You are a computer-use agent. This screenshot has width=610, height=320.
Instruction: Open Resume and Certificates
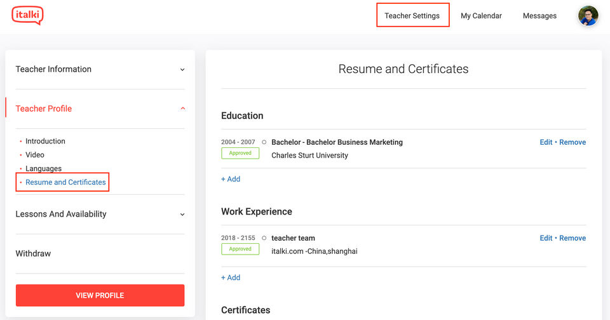65,182
